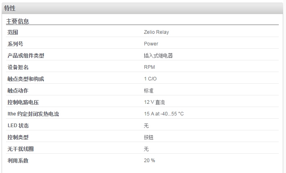The height and width of the screenshot is (173, 286).
Task: Select the 插入式继电器 value text
Action: [x=158, y=56]
